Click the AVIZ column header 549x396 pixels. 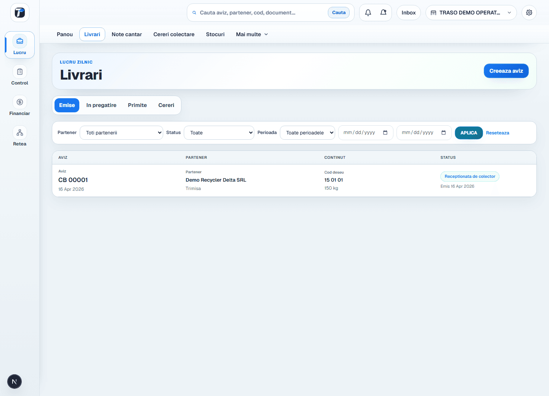63,157
